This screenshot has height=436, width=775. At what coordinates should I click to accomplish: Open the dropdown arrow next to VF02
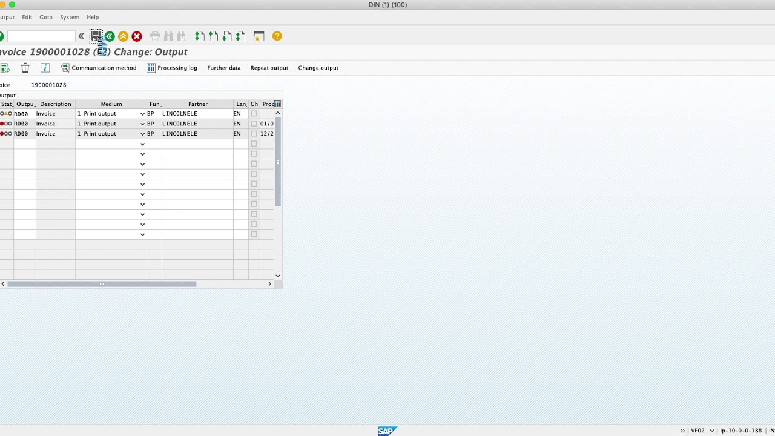coord(712,431)
